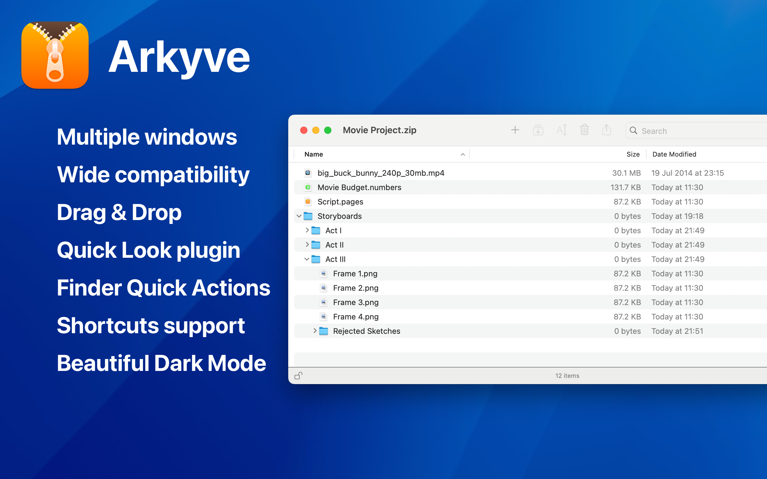Click the Arkyve zipper app icon
The height and width of the screenshot is (479, 767).
pyautogui.click(x=55, y=55)
